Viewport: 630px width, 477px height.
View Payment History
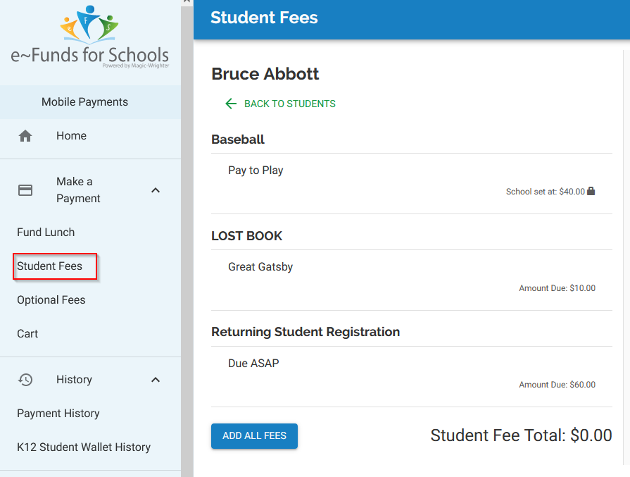click(x=58, y=414)
